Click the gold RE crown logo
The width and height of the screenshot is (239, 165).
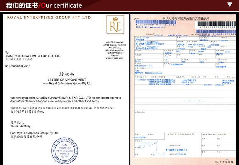[115, 24]
